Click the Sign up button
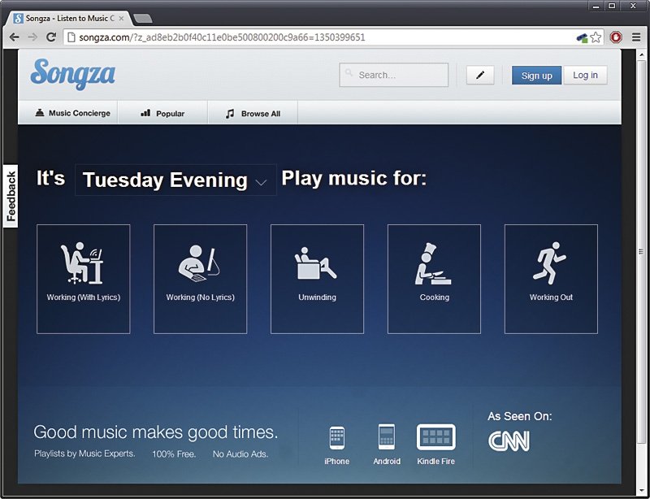Screen dimensions: 650x499 536,75
